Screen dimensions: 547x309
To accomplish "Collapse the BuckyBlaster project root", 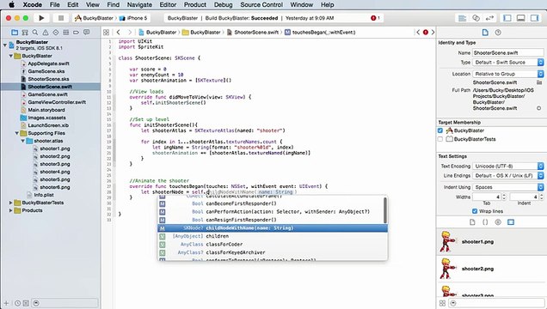I will click(x=5, y=45).
